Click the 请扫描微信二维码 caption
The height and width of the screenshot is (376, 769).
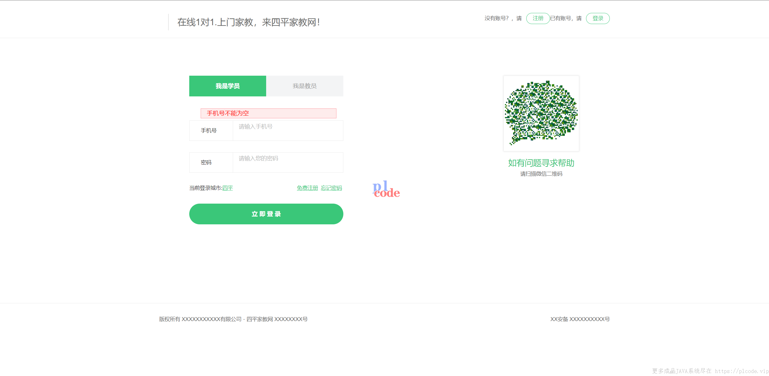click(541, 174)
